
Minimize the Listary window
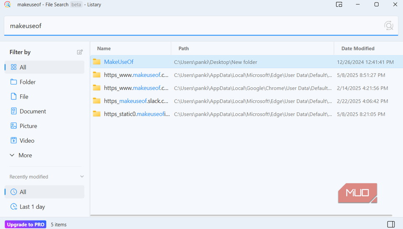(358, 4)
